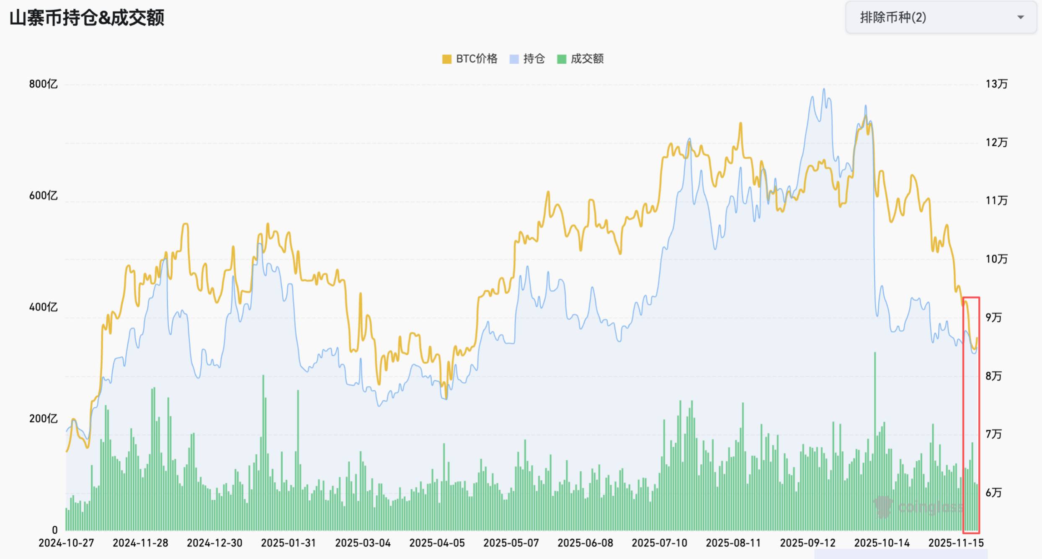Click the 2025-05-07 date axis label
Image resolution: width=1042 pixels, height=559 pixels.
coord(511,543)
